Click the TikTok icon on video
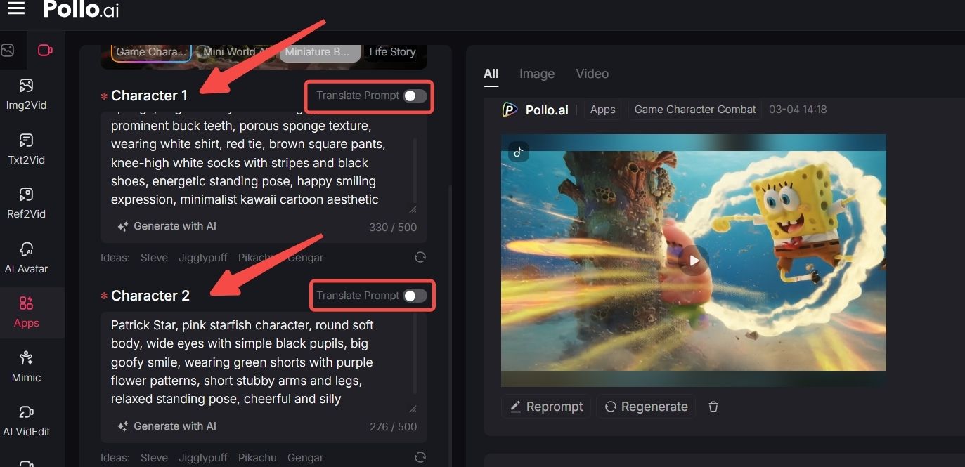 click(519, 151)
